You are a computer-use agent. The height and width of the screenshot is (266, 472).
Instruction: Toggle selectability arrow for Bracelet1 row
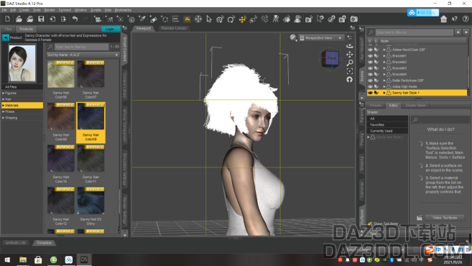pyautogui.click(x=376, y=56)
